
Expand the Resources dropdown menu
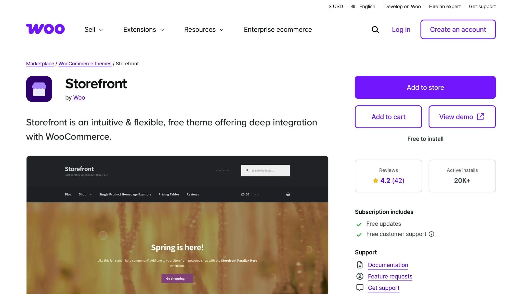[x=204, y=30]
